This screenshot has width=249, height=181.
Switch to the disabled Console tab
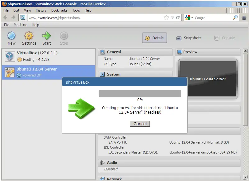[x=225, y=38]
